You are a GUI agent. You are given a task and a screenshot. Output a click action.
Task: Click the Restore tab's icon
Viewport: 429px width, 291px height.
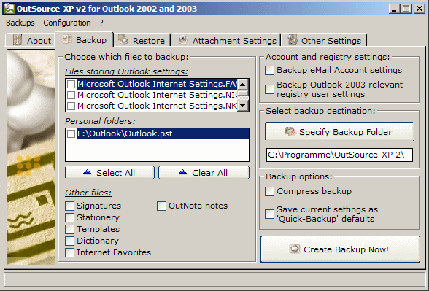click(x=123, y=40)
